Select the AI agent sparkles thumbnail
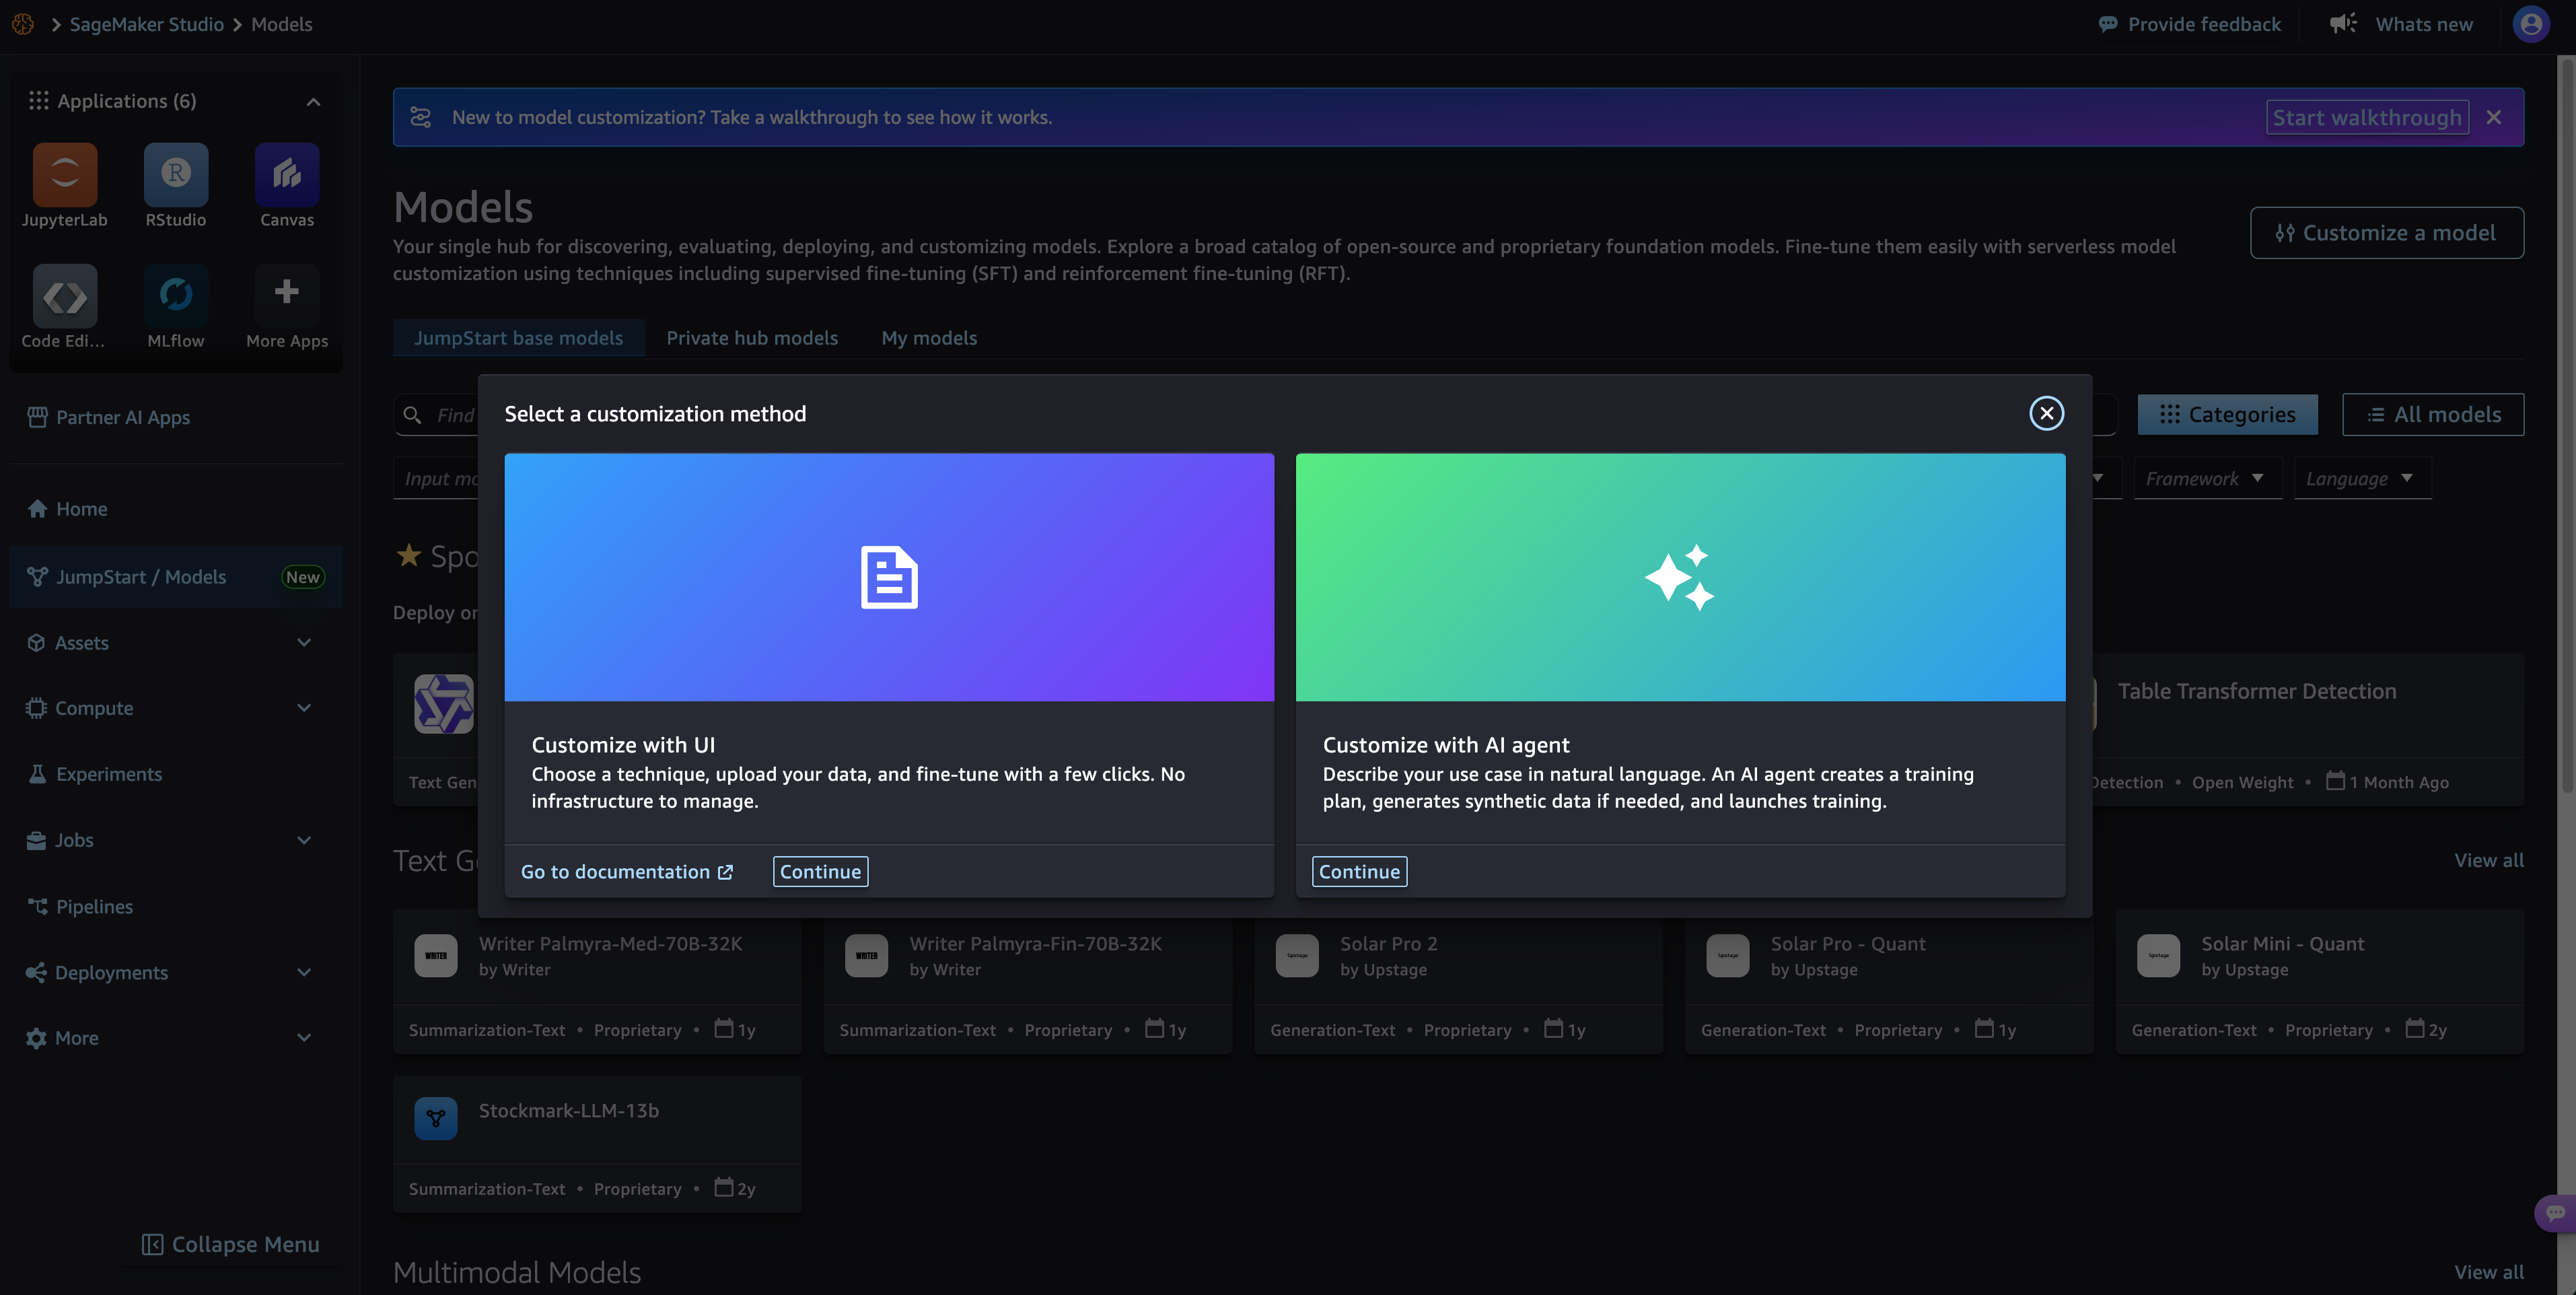This screenshot has height=1295, width=2576. [x=1680, y=577]
